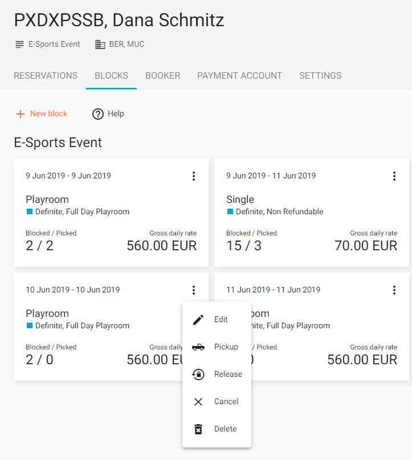The width and height of the screenshot is (412, 460).
Task: Click the 2 / 2 blocked picked value
Action: tap(39, 246)
